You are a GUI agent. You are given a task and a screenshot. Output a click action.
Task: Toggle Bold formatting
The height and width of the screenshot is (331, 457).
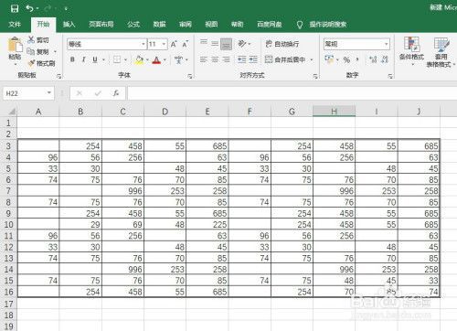tap(72, 59)
